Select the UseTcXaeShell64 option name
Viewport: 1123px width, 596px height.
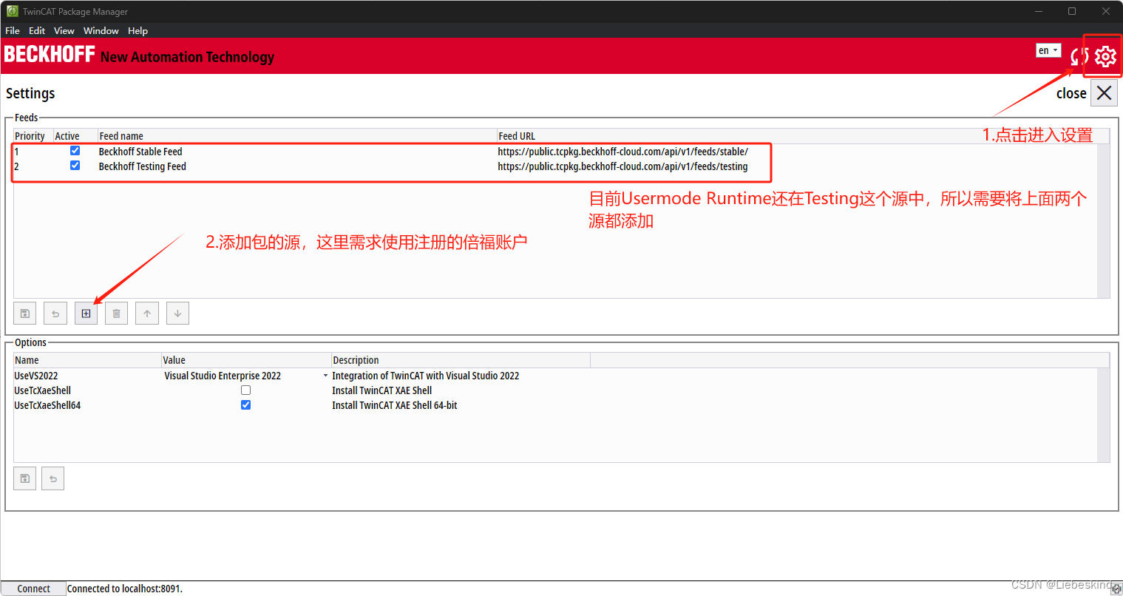[47, 405]
